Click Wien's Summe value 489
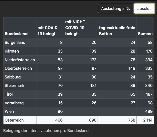This screenshot has width=157, height=137. pyautogui.click(x=149, y=111)
